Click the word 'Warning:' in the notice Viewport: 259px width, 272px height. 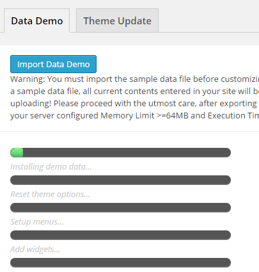click(27, 79)
